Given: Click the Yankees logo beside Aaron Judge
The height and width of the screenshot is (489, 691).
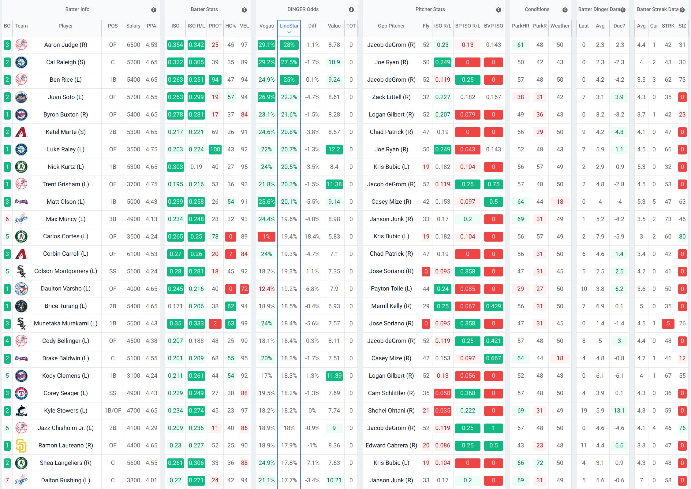Looking at the screenshot, I should 21,45.
